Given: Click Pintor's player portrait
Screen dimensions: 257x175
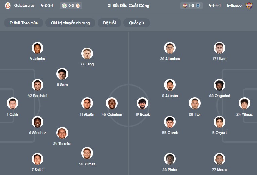Looking at the screenshot, I should (170, 159).
